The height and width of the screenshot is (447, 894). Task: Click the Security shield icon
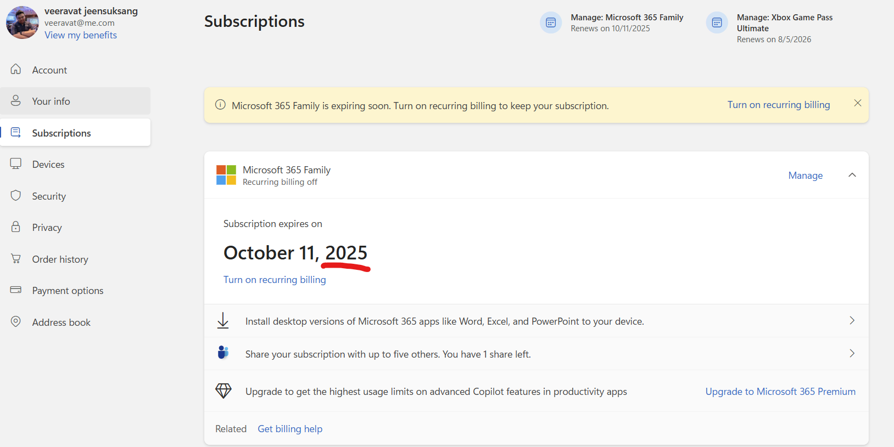16,196
